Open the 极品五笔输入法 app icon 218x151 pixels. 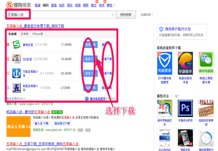click(x=16, y=88)
